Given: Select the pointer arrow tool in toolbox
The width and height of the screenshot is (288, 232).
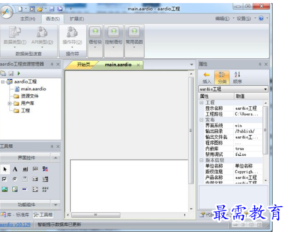Looking at the screenshot, I should tap(5, 169).
